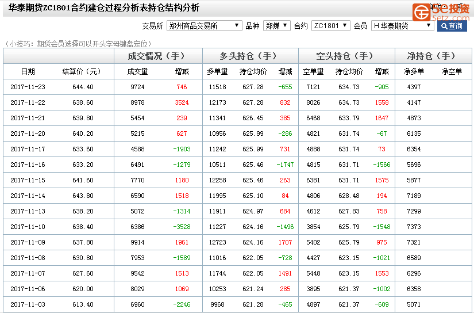Click long change value -655
The image size is (474, 313).
point(285,87)
